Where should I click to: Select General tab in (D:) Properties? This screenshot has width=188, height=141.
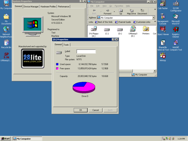pos(58,44)
